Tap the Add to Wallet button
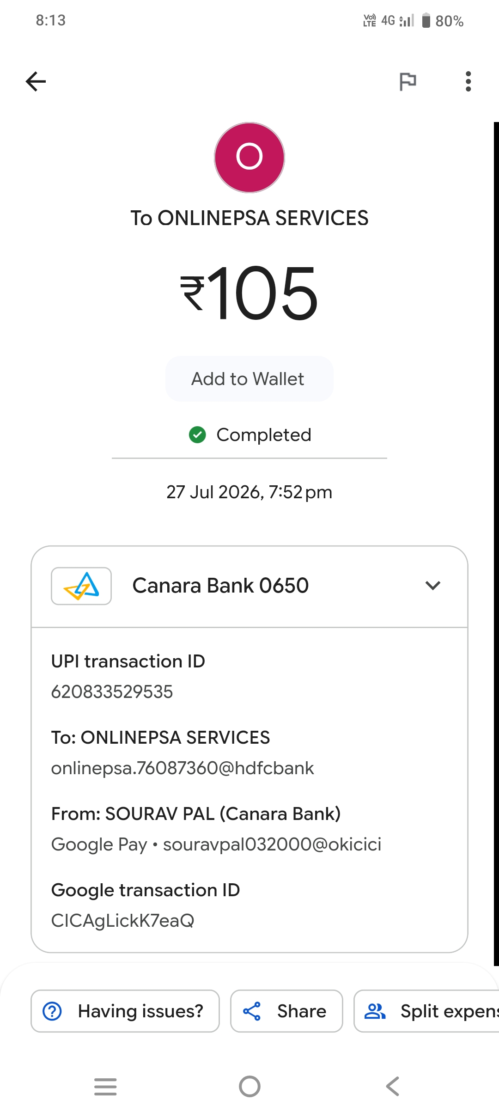Viewport: 499px width, 1113px height. click(x=249, y=379)
